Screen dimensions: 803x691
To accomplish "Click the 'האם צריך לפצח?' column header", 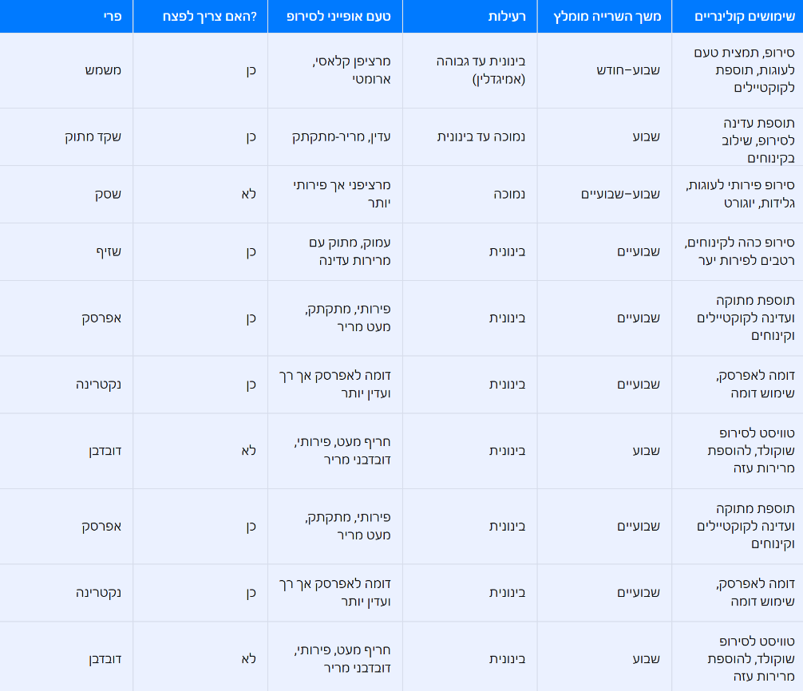I will [x=200, y=17].
